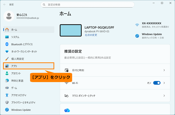Click the desktop preview thumbnail for LAPTOP-9GQKU5PF
The image size is (175, 115).
pos(71,30)
